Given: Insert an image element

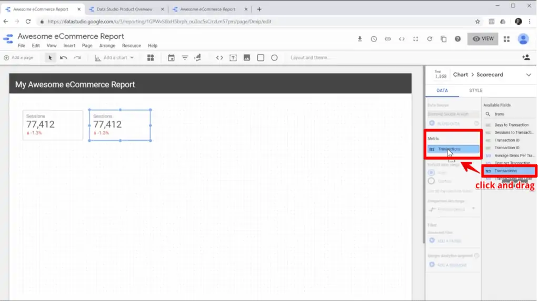Looking at the screenshot, I should [247, 58].
